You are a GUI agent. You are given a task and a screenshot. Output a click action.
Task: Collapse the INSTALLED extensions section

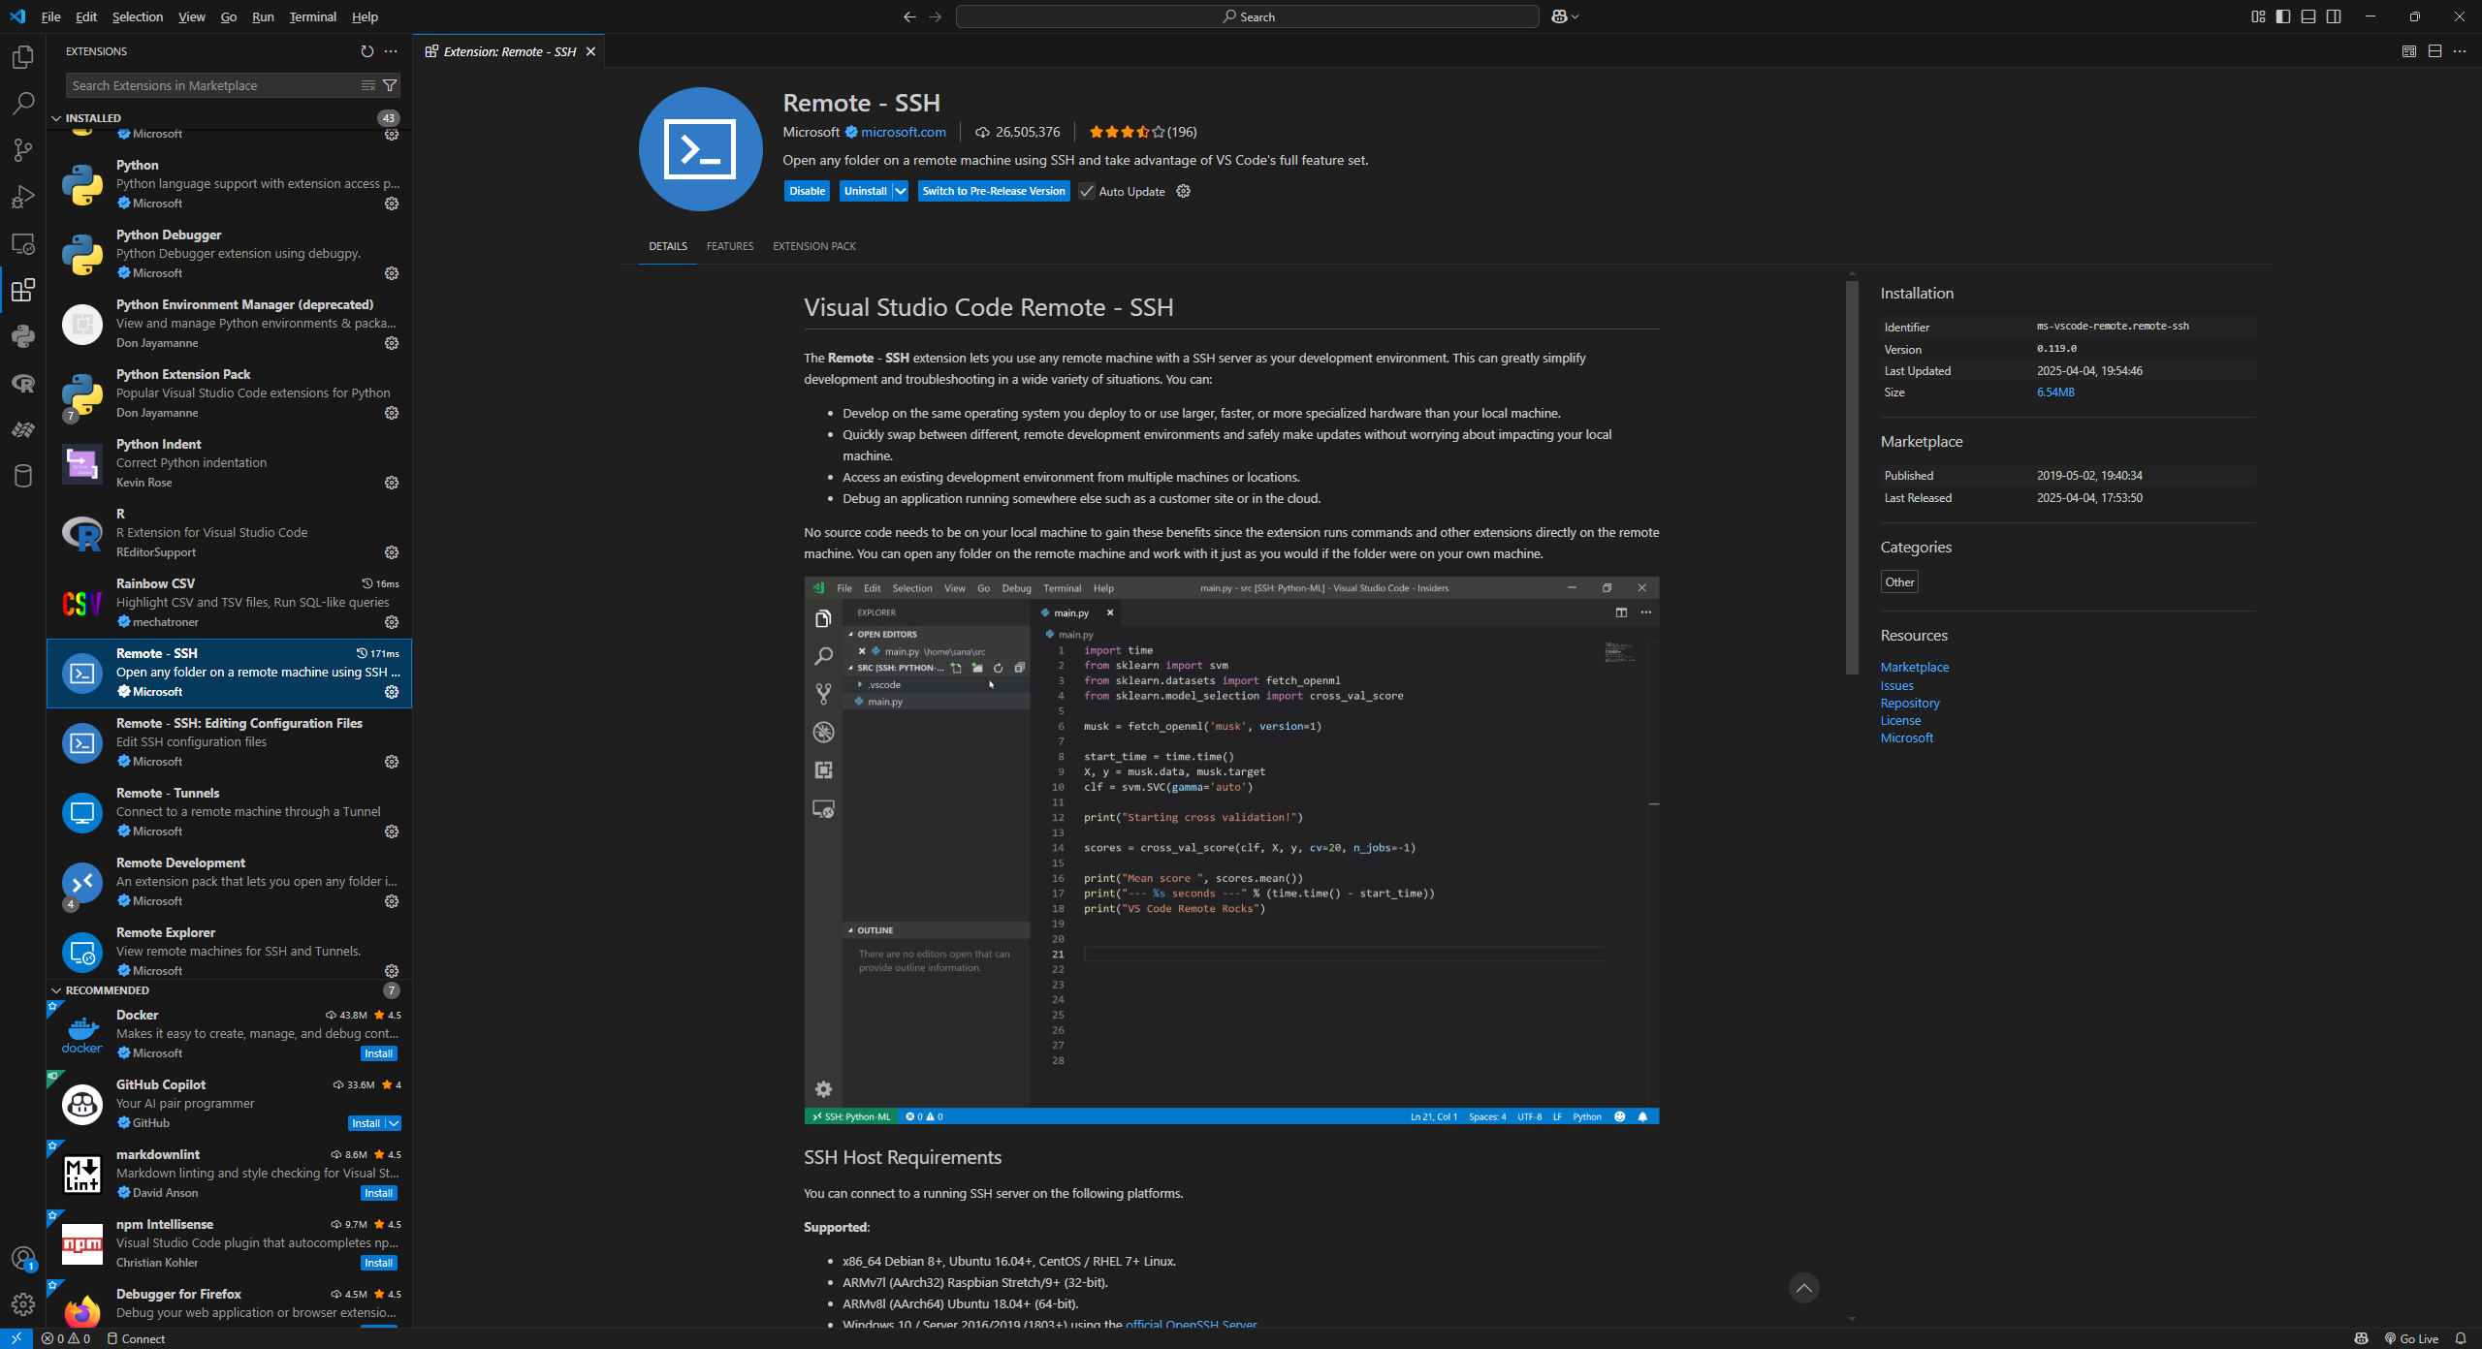coord(56,118)
